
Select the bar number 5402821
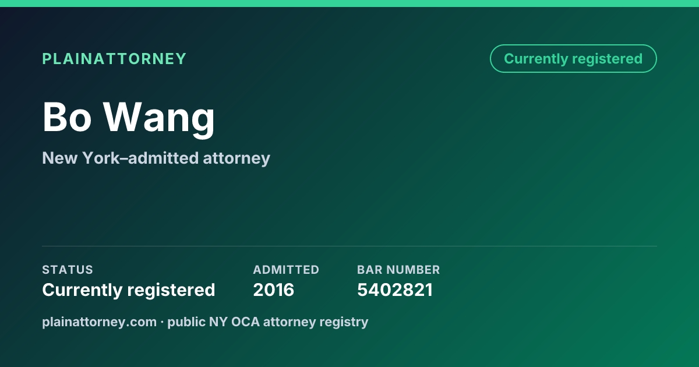[x=395, y=290]
